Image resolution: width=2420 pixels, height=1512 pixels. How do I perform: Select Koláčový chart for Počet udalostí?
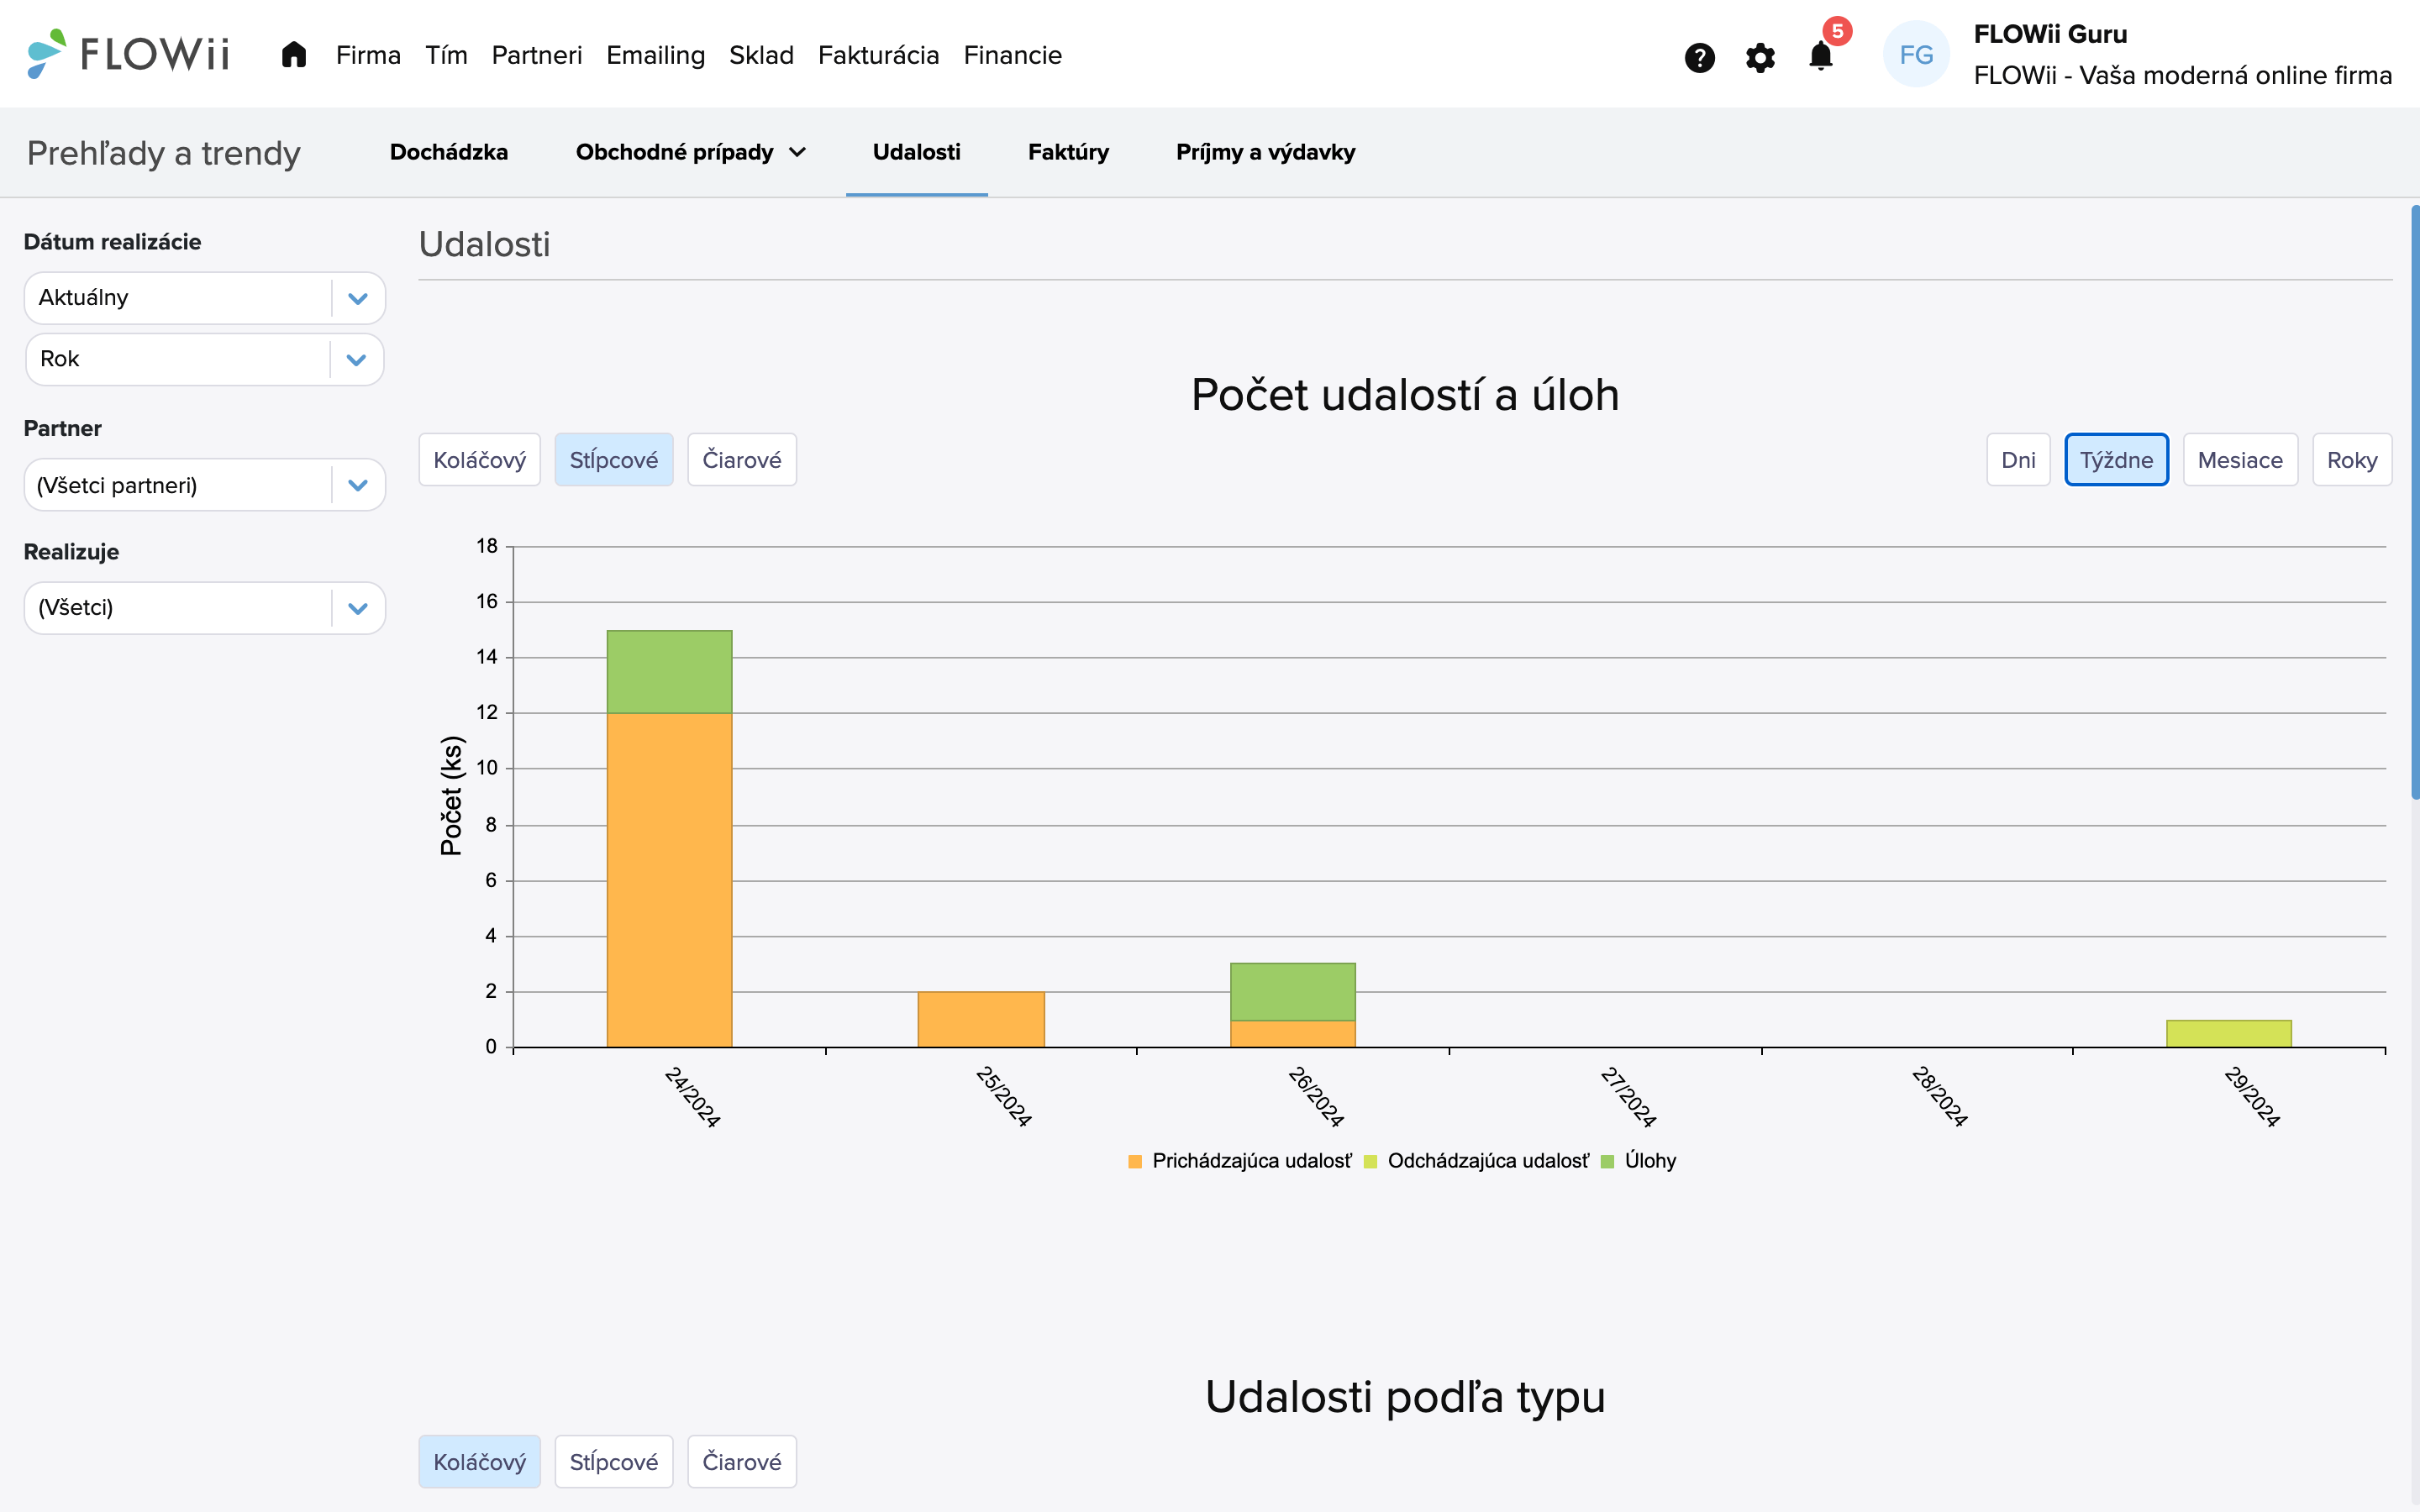(x=479, y=460)
